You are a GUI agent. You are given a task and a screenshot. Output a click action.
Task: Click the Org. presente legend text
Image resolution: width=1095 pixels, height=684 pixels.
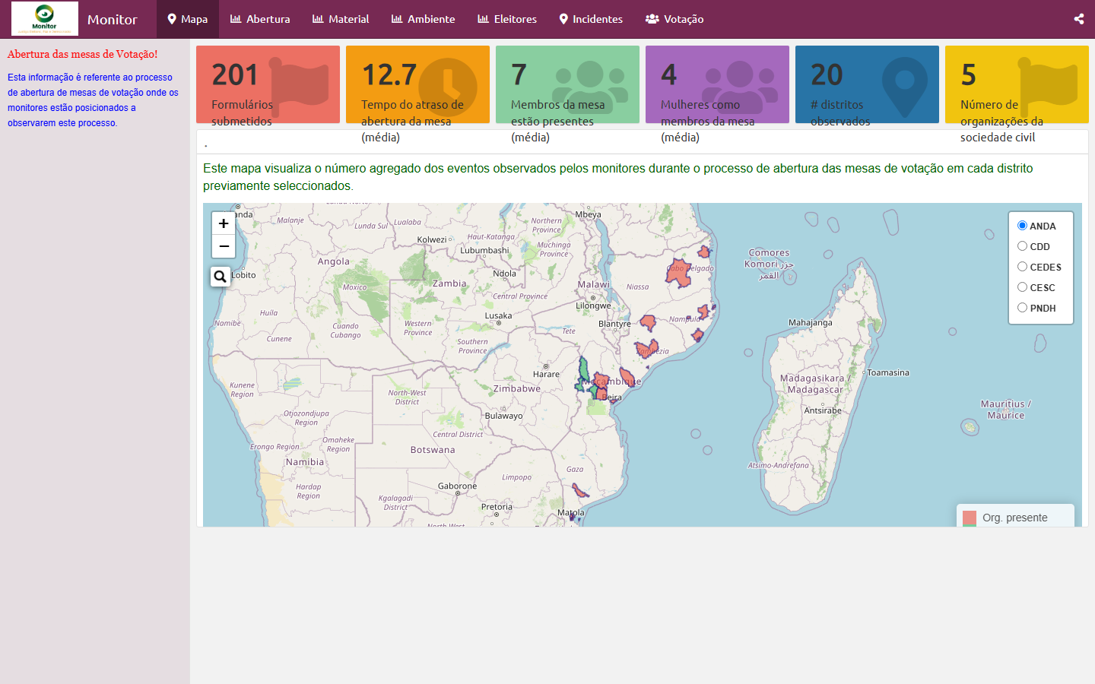1015,518
